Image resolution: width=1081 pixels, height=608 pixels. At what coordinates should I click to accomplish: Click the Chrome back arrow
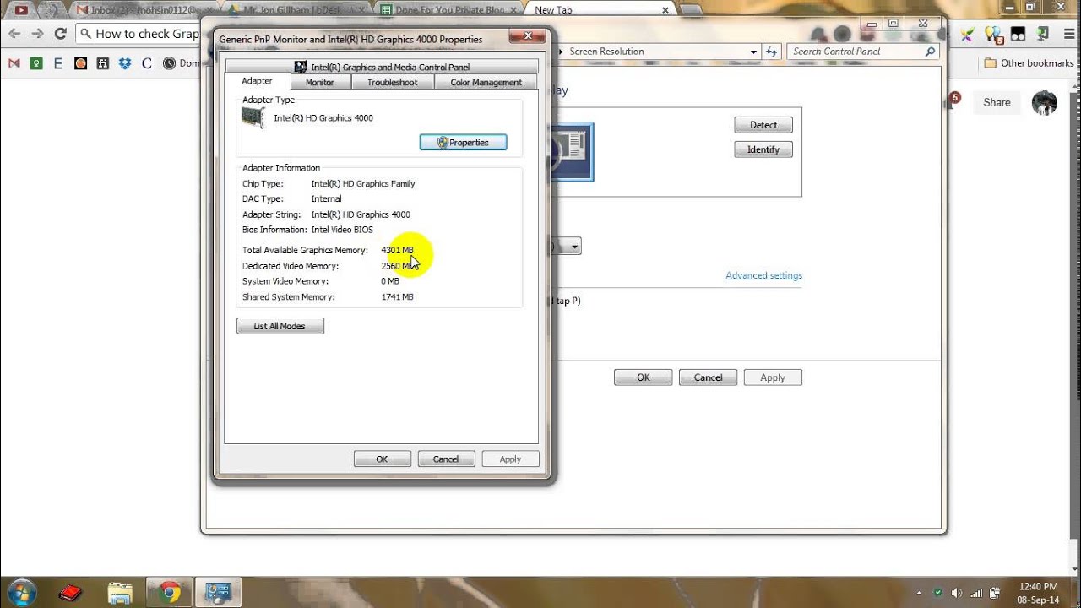click(x=14, y=34)
